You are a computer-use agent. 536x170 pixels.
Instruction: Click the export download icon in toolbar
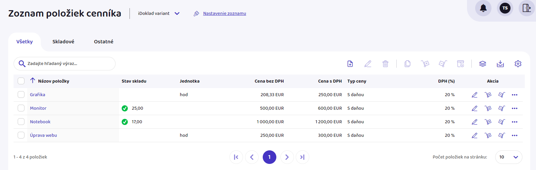click(x=500, y=64)
